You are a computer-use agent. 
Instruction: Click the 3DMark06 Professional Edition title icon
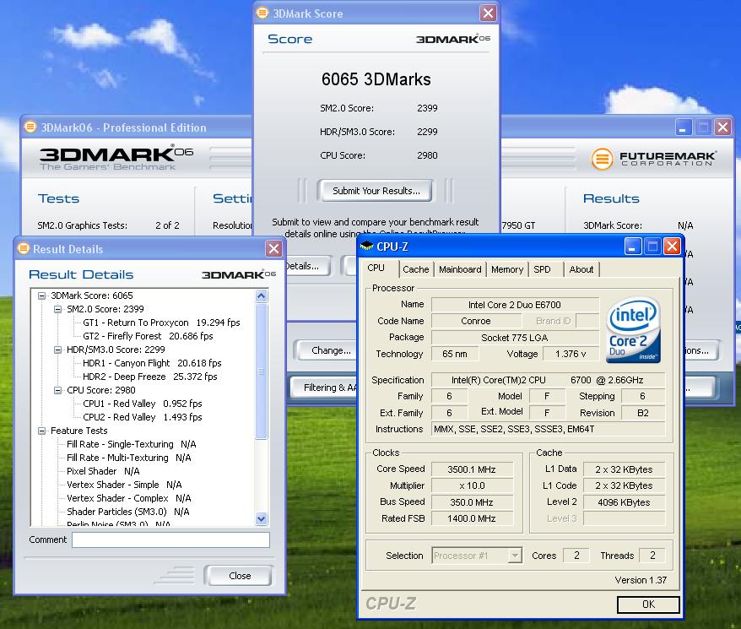tap(30, 127)
